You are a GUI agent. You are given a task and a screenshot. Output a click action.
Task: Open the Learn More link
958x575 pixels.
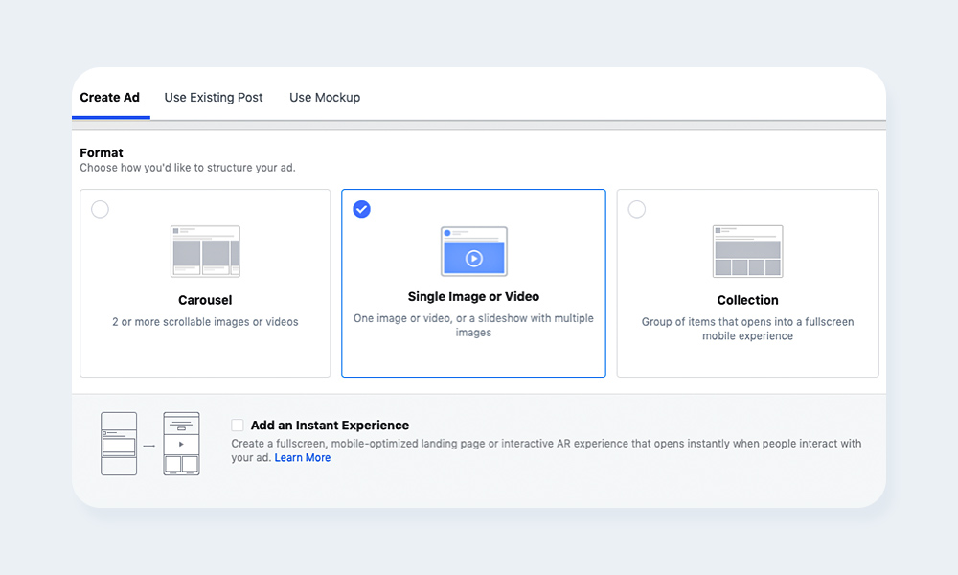point(303,458)
